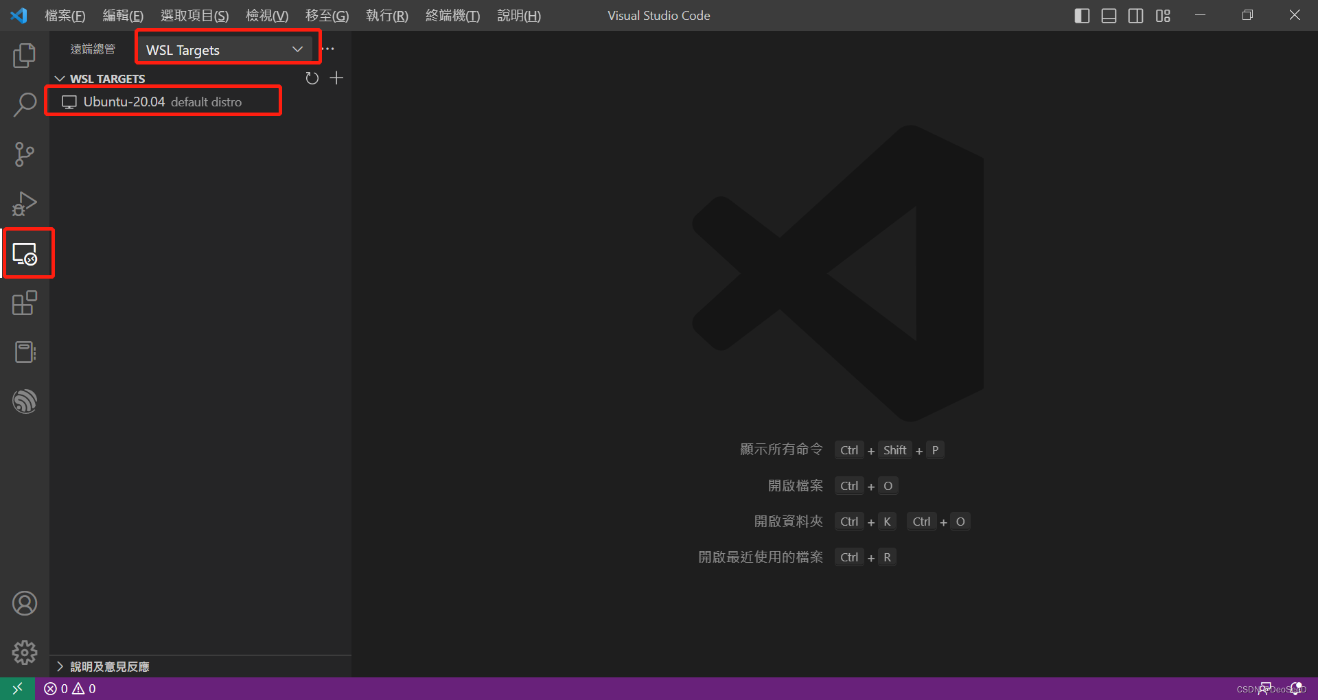The width and height of the screenshot is (1318, 700).
Task: Restore down the Visual Studio Code window
Action: click(x=1247, y=15)
